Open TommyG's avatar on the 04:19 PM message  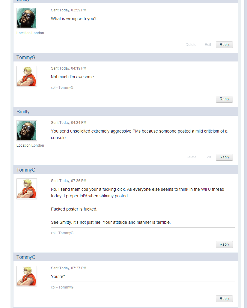26,76
